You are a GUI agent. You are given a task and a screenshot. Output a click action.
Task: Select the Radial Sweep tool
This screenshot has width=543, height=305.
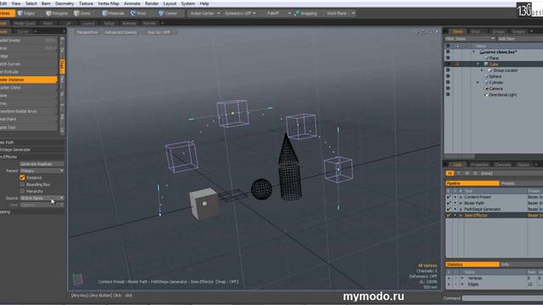(28, 40)
